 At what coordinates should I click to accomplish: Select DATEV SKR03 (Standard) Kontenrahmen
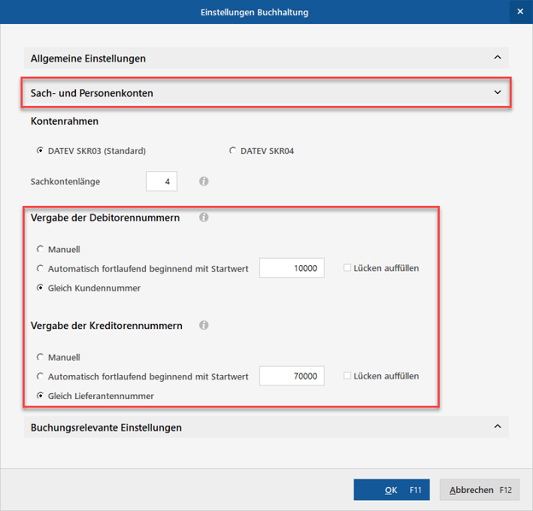[x=40, y=151]
